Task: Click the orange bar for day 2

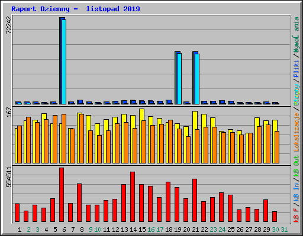Action: coord(28,140)
